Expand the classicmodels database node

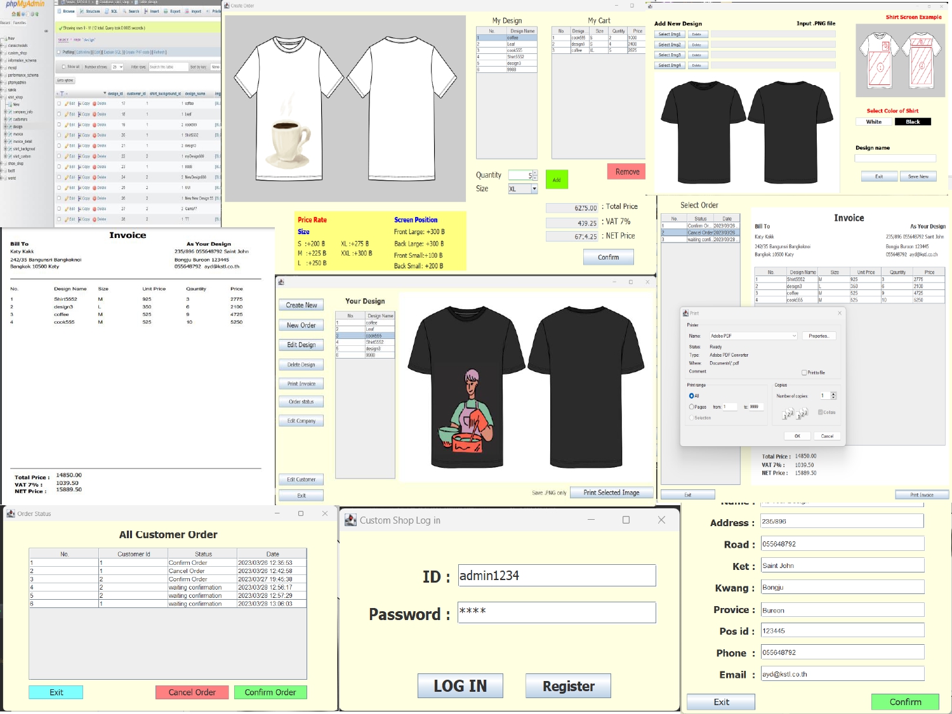3,46
